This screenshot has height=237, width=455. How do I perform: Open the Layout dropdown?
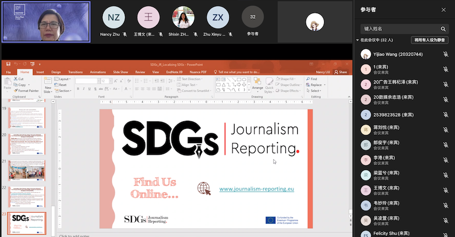(63, 79)
